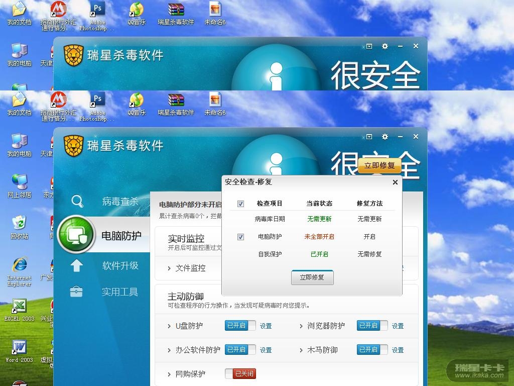514x386 pixels.
Task: Click settings gear in upper cropped Rising window
Action: (x=385, y=46)
